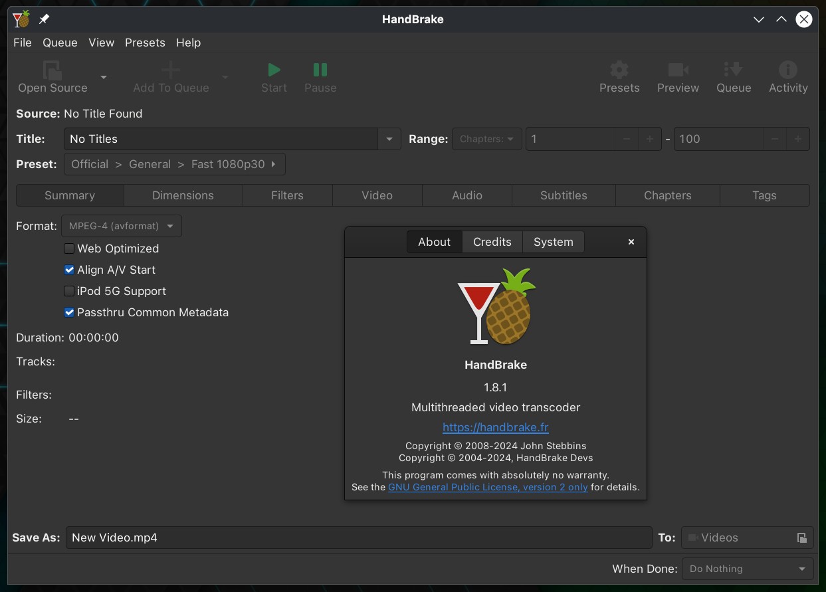Switch to the Chapters tab
826x592 pixels.
668,195
